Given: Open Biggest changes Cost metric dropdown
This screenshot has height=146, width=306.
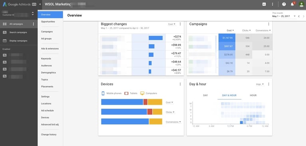Looking at the screenshot, I should pos(172,24).
